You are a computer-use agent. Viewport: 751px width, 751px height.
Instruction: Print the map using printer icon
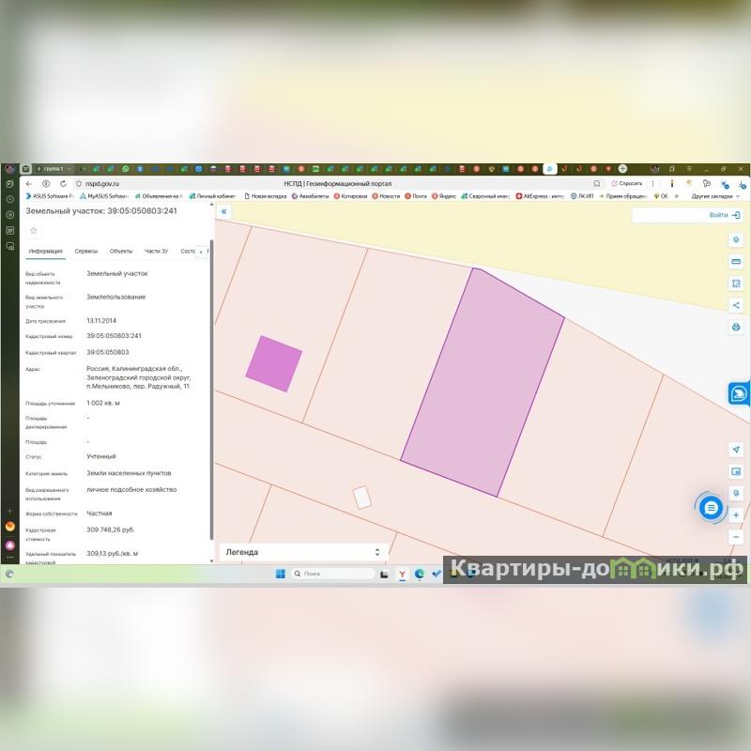click(x=736, y=328)
